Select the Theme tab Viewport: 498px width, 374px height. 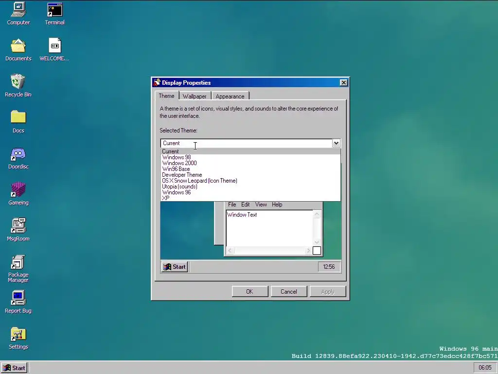[x=166, y=96]
